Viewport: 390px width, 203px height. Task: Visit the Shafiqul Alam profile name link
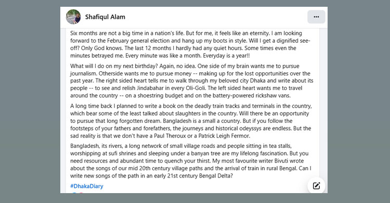(x=105, y=17)
